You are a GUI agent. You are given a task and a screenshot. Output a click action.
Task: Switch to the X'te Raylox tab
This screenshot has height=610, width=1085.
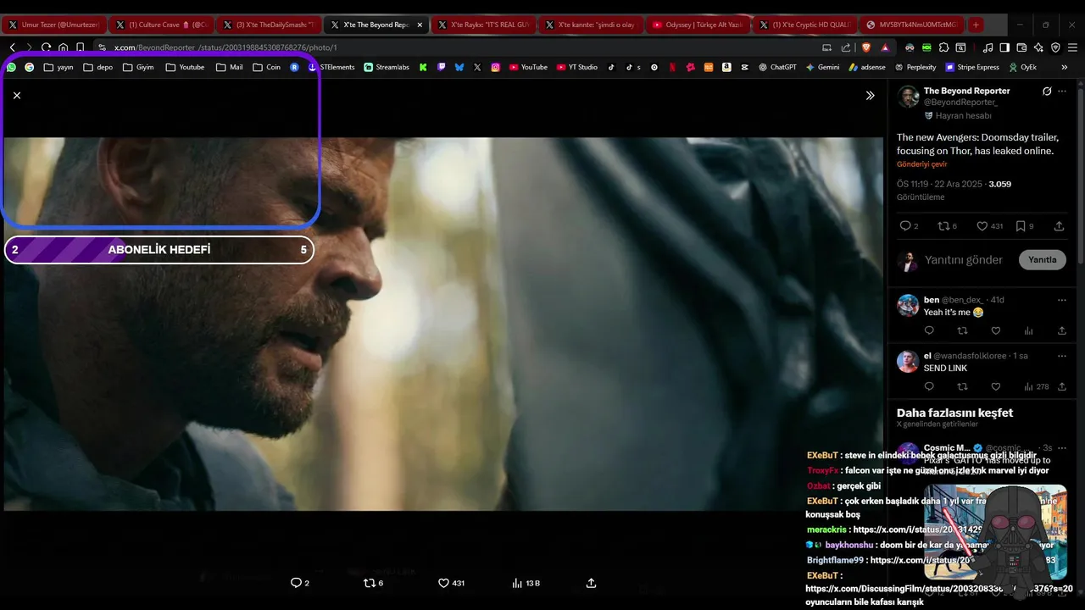coord(483,25)
